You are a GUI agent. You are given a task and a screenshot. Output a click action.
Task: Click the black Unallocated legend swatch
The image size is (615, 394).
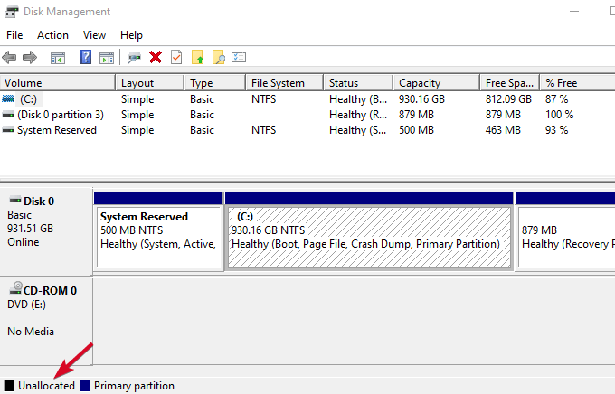pos(9,386)
